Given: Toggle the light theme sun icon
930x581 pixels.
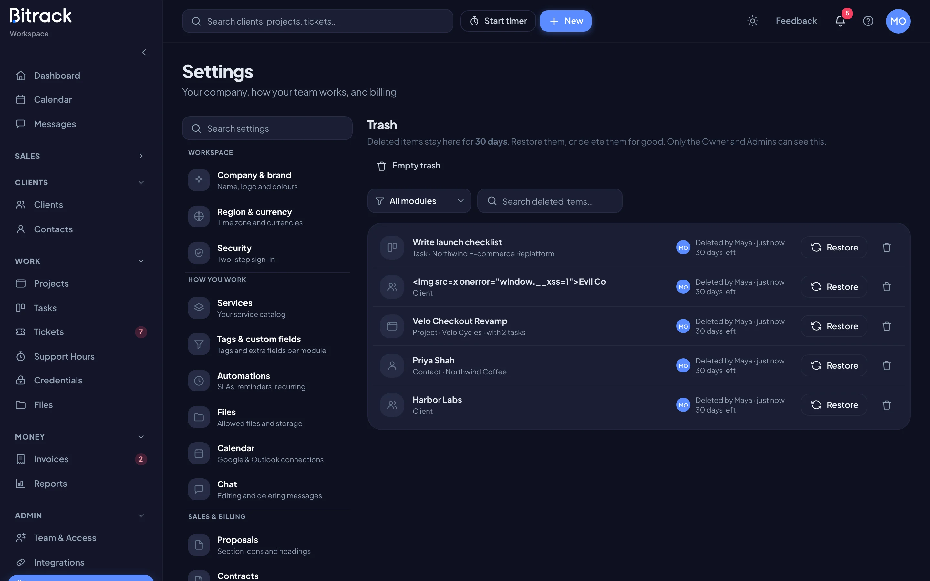Looking at the screenshot, I should click(x=752, y=21).
